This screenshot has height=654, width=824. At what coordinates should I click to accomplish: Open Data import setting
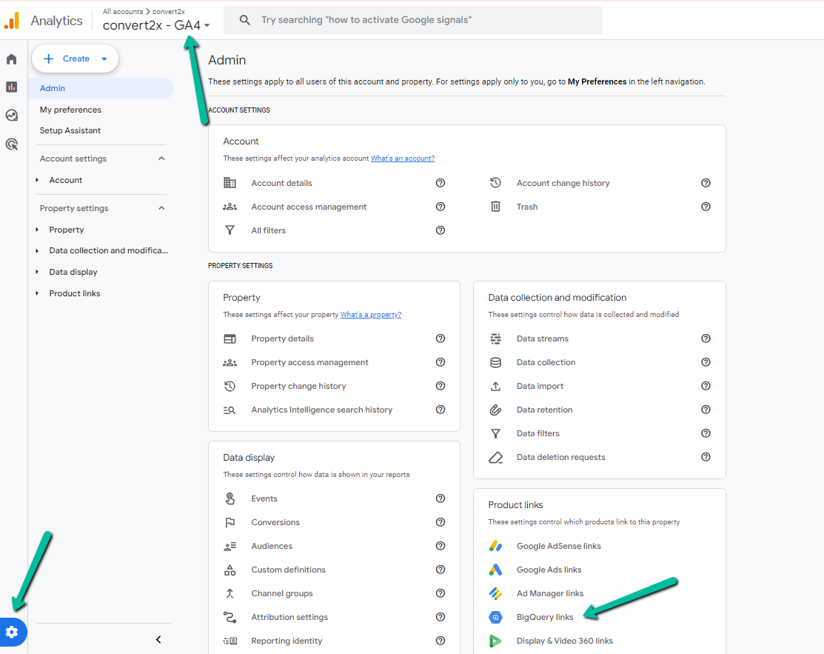click(x=540, y=386)
